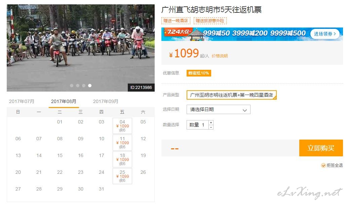346x204 pixels.
Task: Click calendar date 12
Action: [x=143, y=139]
